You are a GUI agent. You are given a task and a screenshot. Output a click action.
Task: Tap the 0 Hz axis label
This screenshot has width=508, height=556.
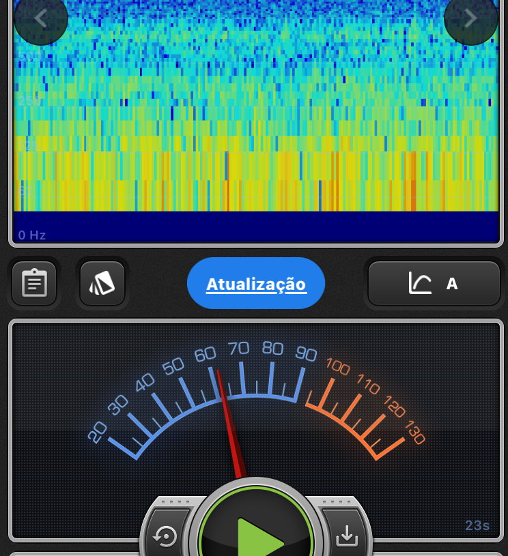(32, 235)
